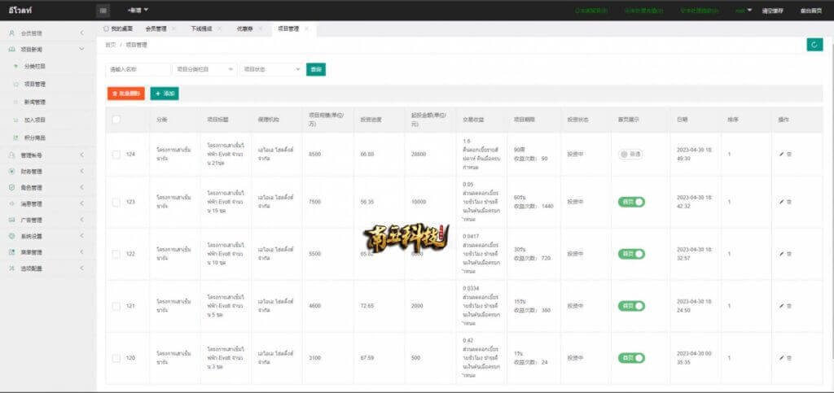Tick the select-all checkbox in table header
This screenshot has height=393, width=834.
tap(116, 120)
